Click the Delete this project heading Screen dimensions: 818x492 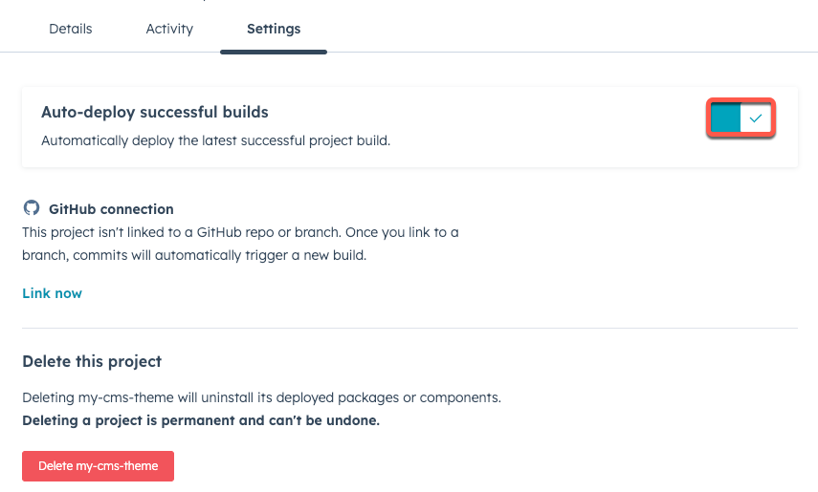pyautogui.click(x=92, y=361)
